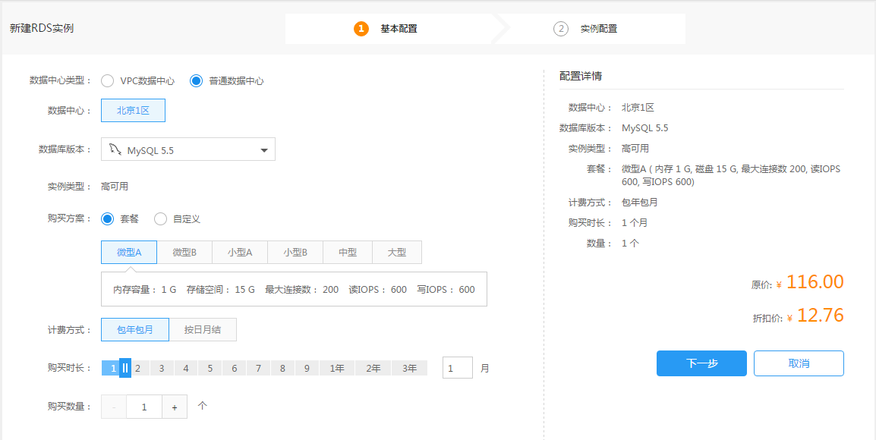
Task: Focus the purchase quantity input field
Action: point(144,407)
